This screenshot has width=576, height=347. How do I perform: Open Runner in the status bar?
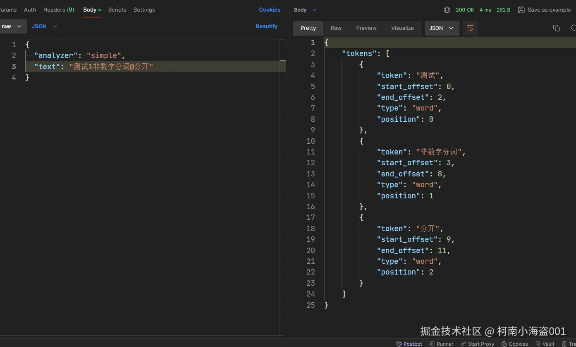[441, 344]
